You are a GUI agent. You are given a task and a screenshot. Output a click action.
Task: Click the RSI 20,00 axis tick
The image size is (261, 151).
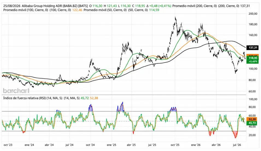(x=252, y=135)
